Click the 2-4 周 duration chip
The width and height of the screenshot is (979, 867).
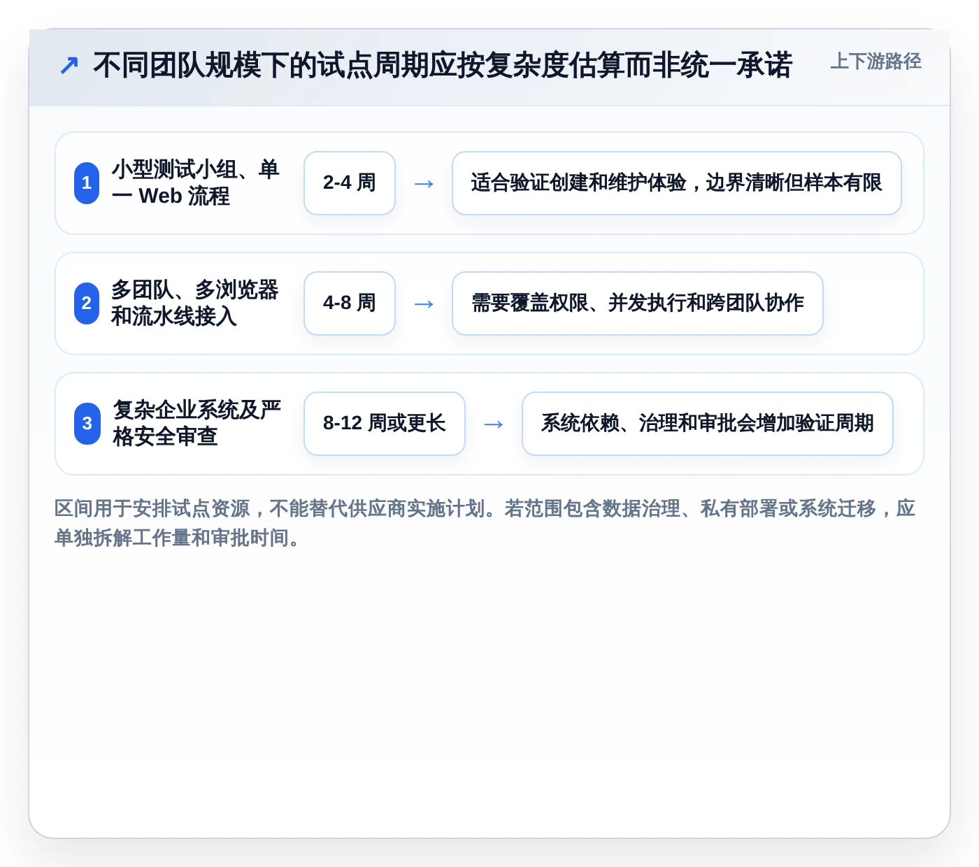(350, 183)
